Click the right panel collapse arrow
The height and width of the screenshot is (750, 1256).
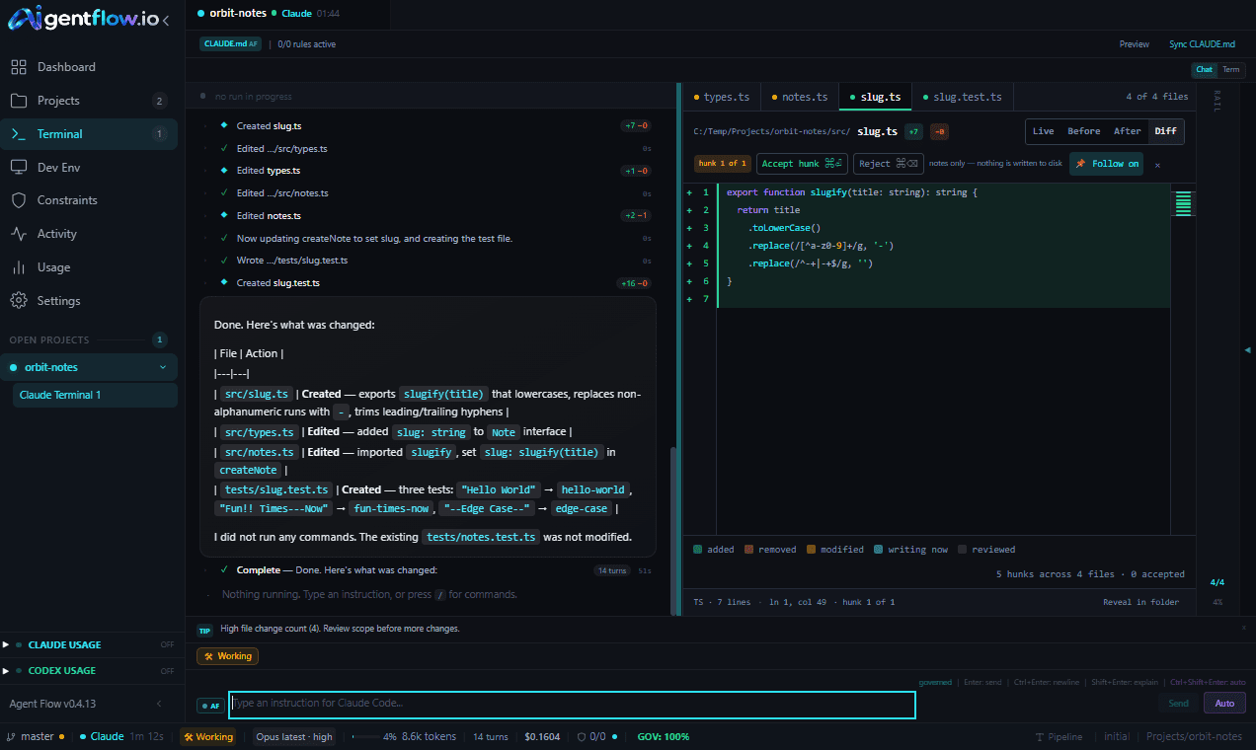click(1247, 349)
